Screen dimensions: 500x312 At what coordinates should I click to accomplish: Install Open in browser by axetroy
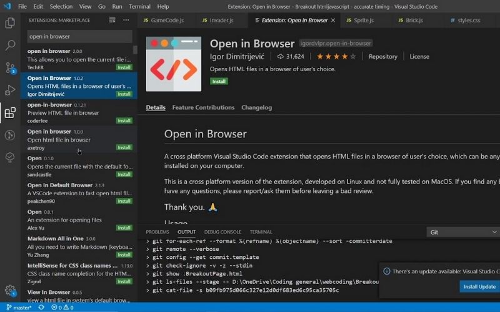tap(124, 147)
